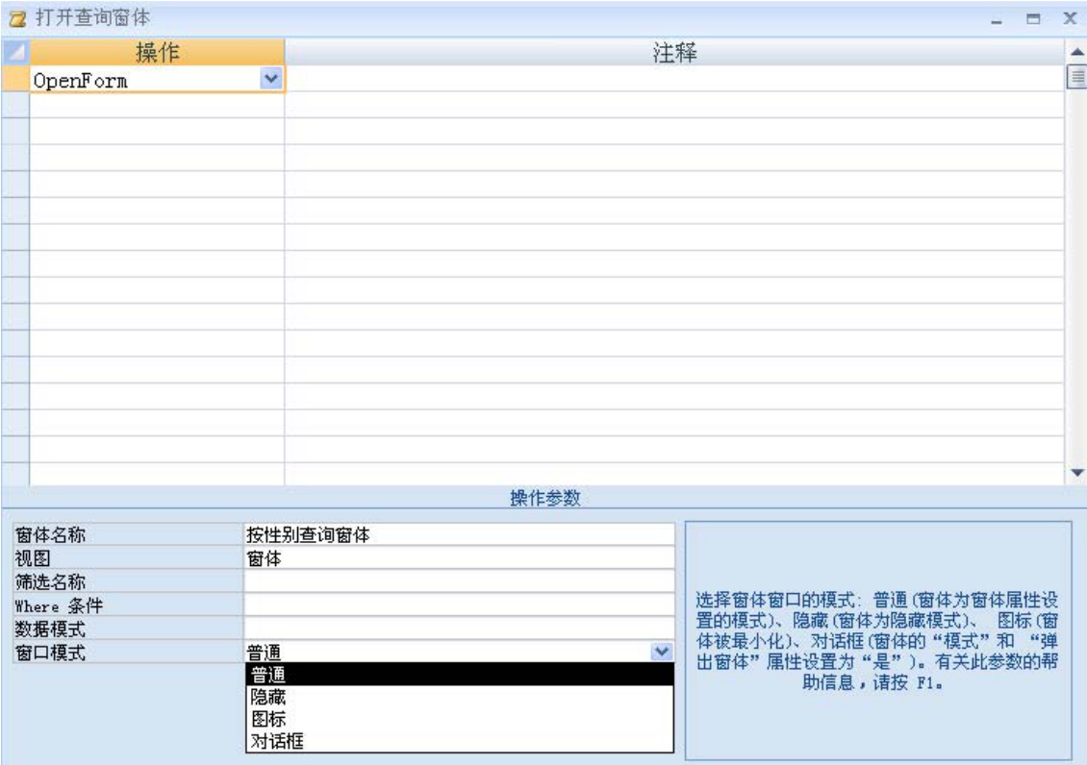Click the 窗体名称 value field
The image size is (1087, 765).
pos(459,535)
